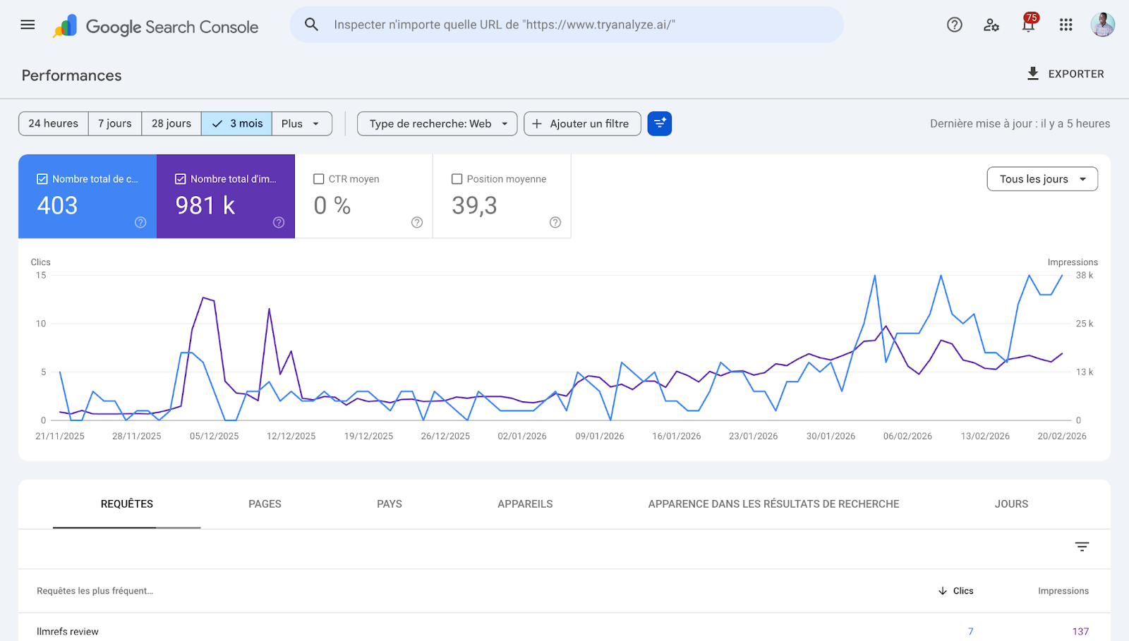Screen dimensions: 1129x641
Task: Open the Plus date range dropdown
Action: (x=301, y=123)
